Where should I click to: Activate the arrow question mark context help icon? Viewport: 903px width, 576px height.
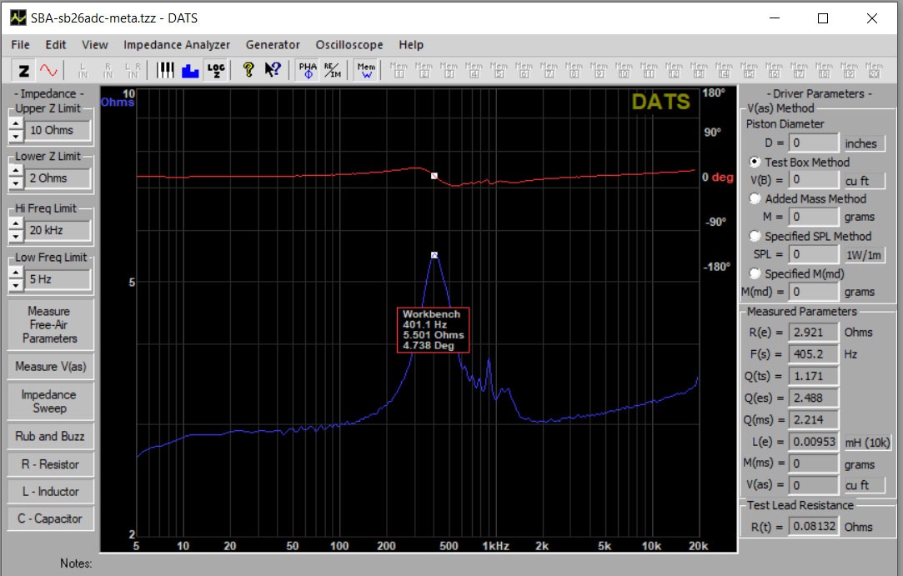(x=273, y=70)
